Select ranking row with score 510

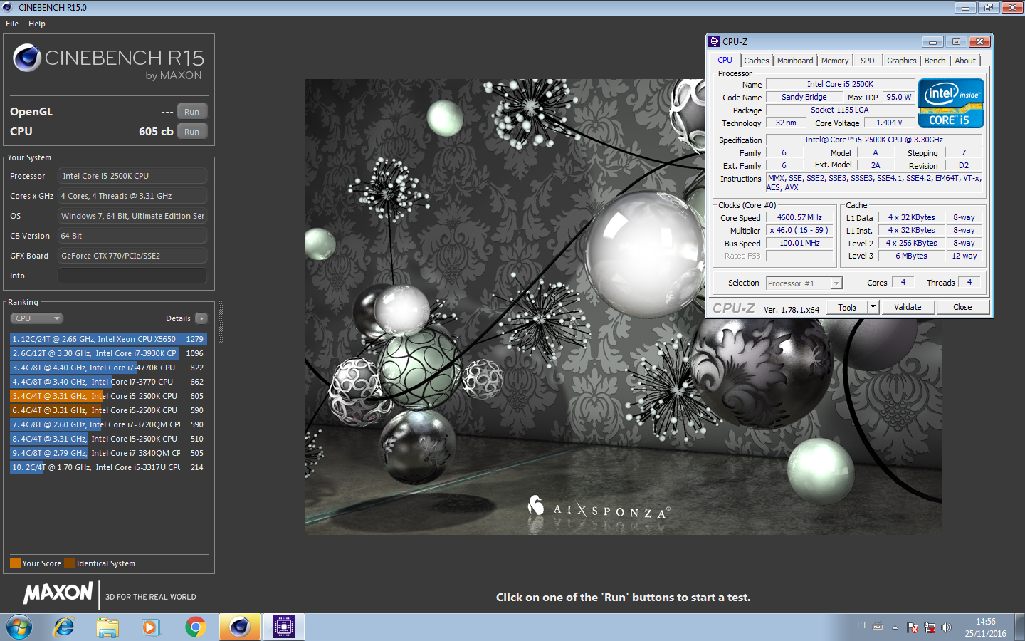click(108, 439)
